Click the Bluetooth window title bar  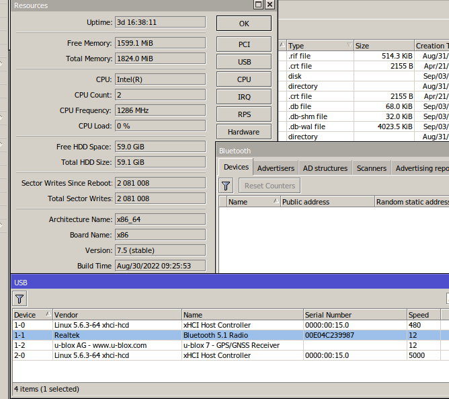pos(333,151)
